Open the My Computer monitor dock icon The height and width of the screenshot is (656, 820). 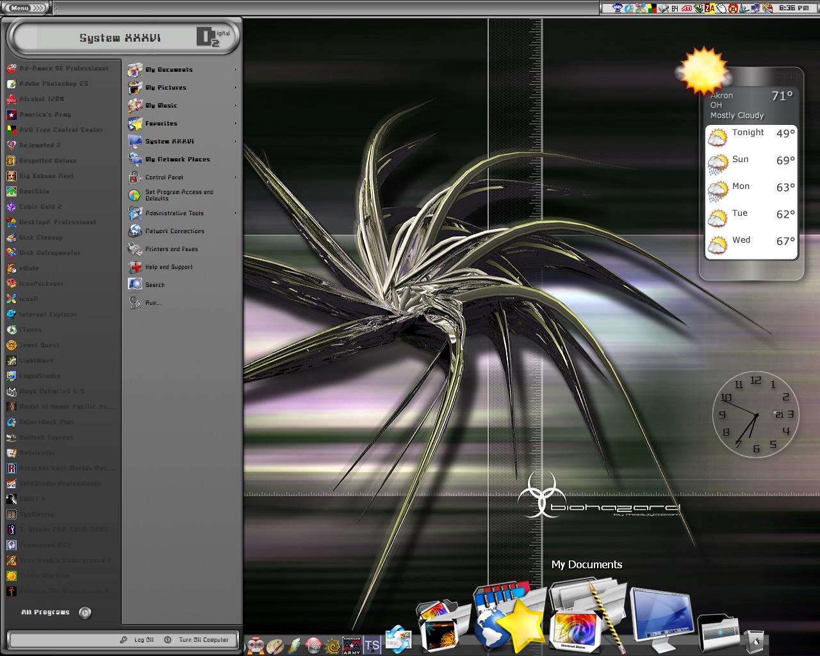660,615
